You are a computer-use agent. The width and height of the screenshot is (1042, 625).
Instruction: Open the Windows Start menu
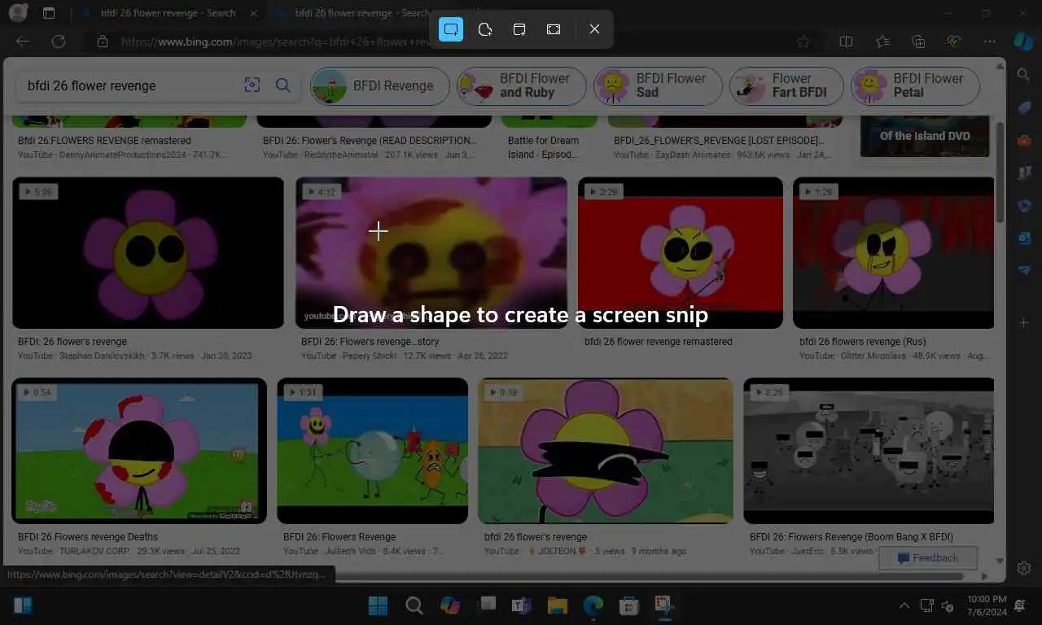pyautogui.click(x=378, y=605)
